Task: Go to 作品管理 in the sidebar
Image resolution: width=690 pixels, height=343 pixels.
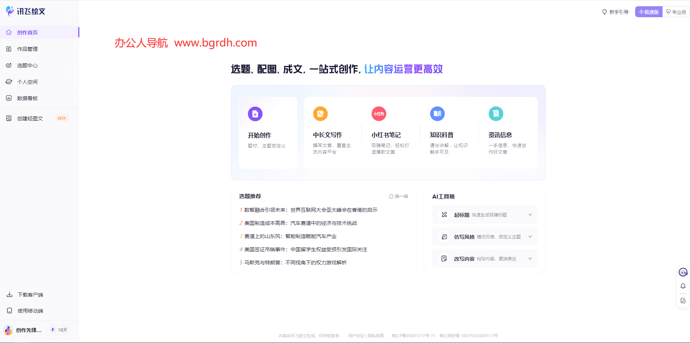Action: (27, 49)
